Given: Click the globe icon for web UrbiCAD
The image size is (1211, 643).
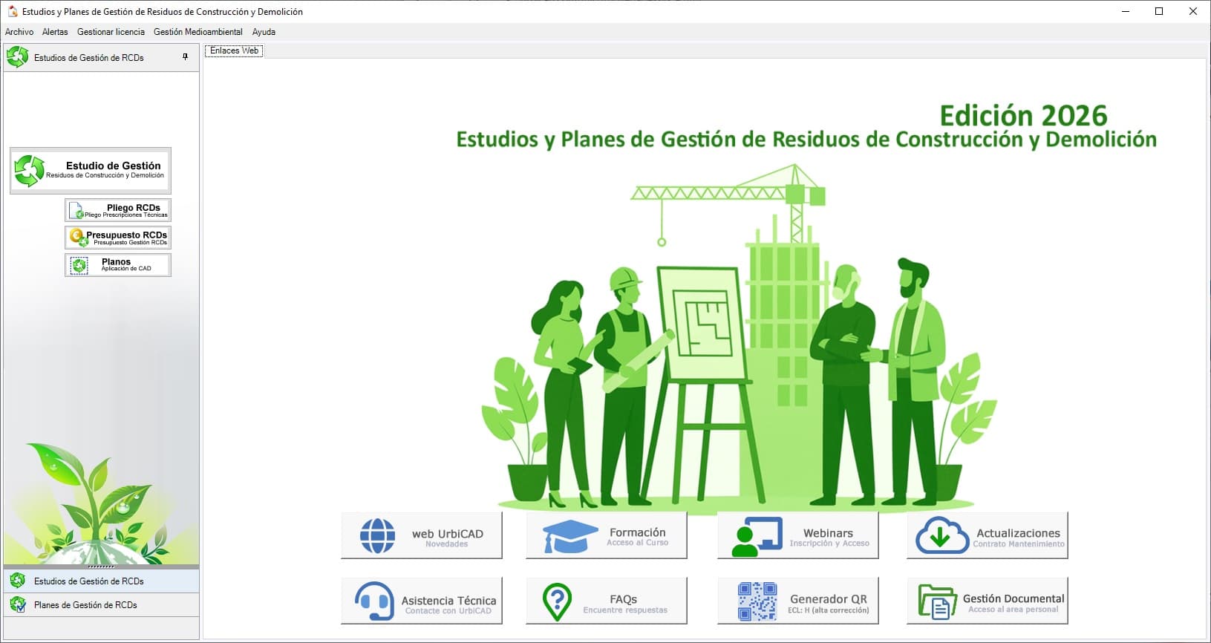Looking at the screenshot, I should pyautogui.click(x=378, y=536).
